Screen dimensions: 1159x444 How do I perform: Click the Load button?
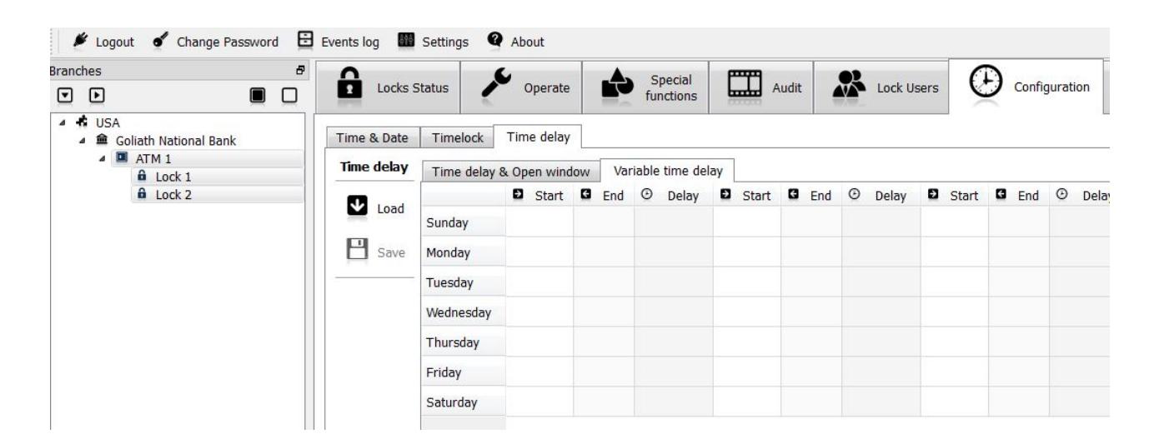[x=374, y=209]
